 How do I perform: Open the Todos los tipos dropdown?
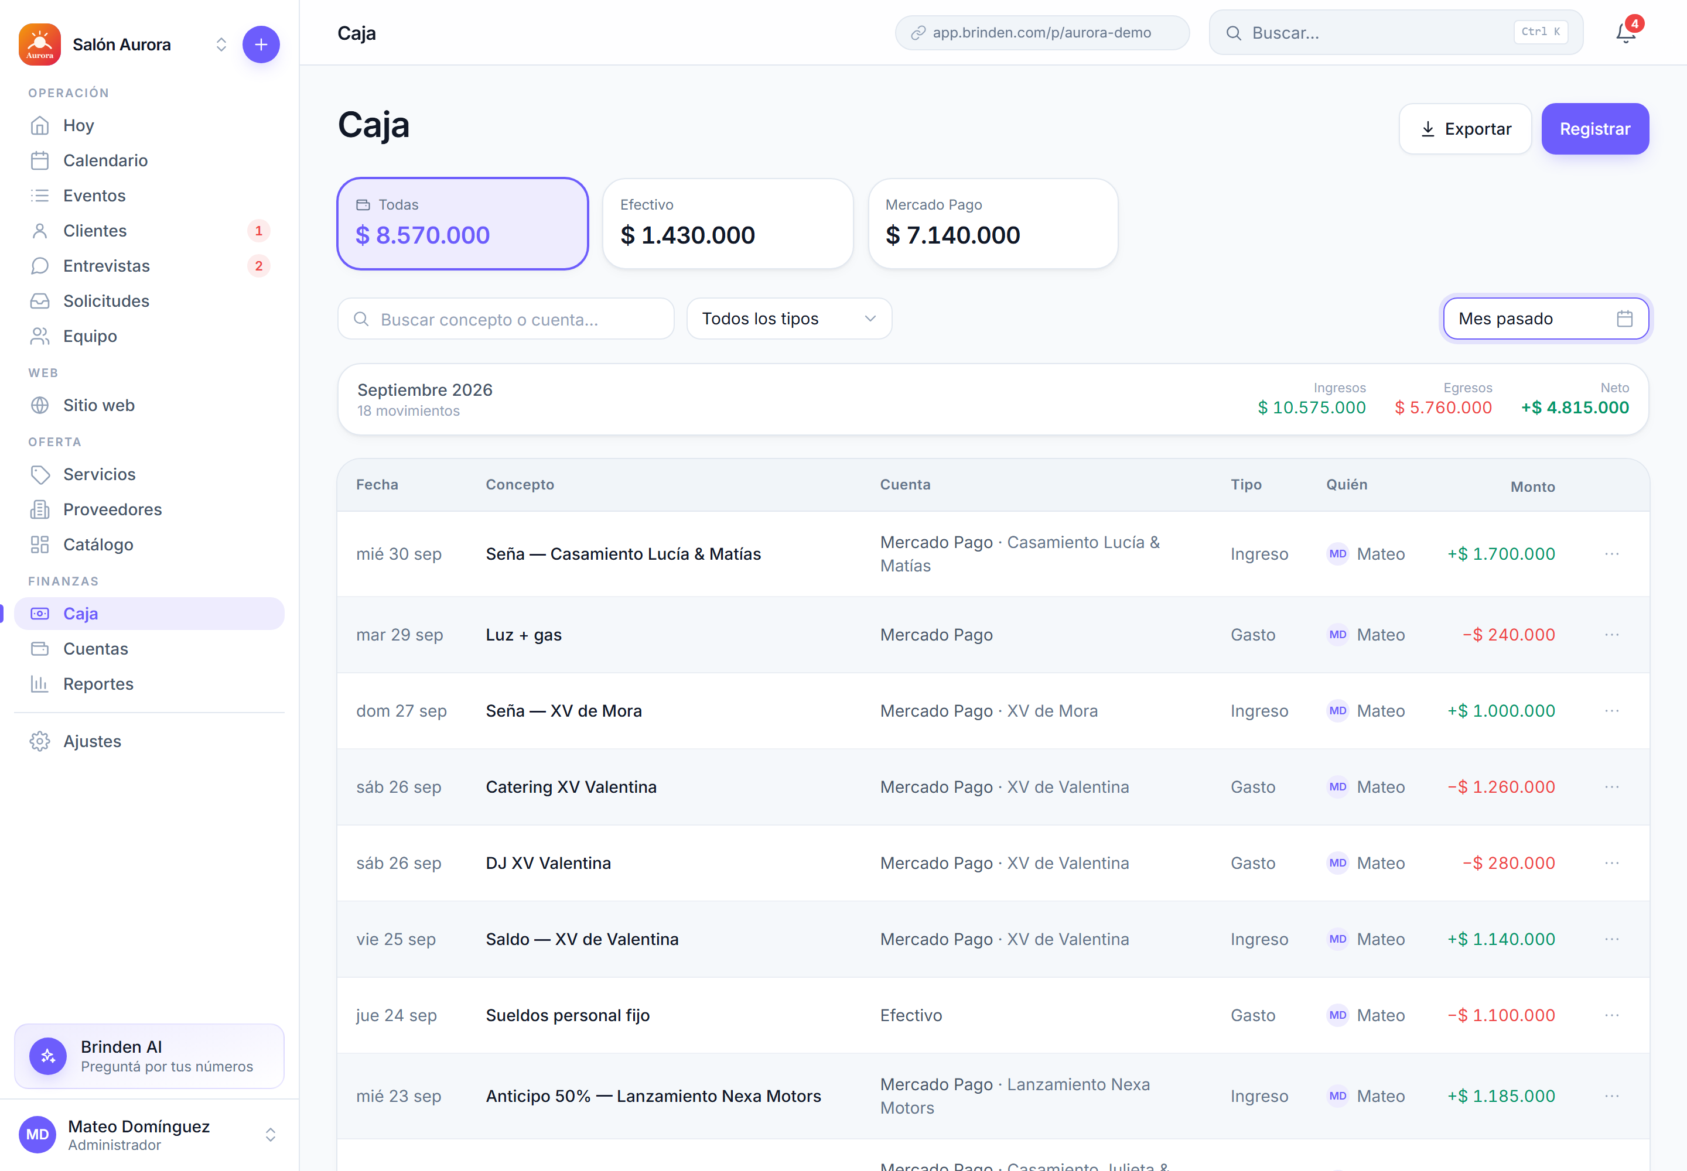(x=789, y=319)
